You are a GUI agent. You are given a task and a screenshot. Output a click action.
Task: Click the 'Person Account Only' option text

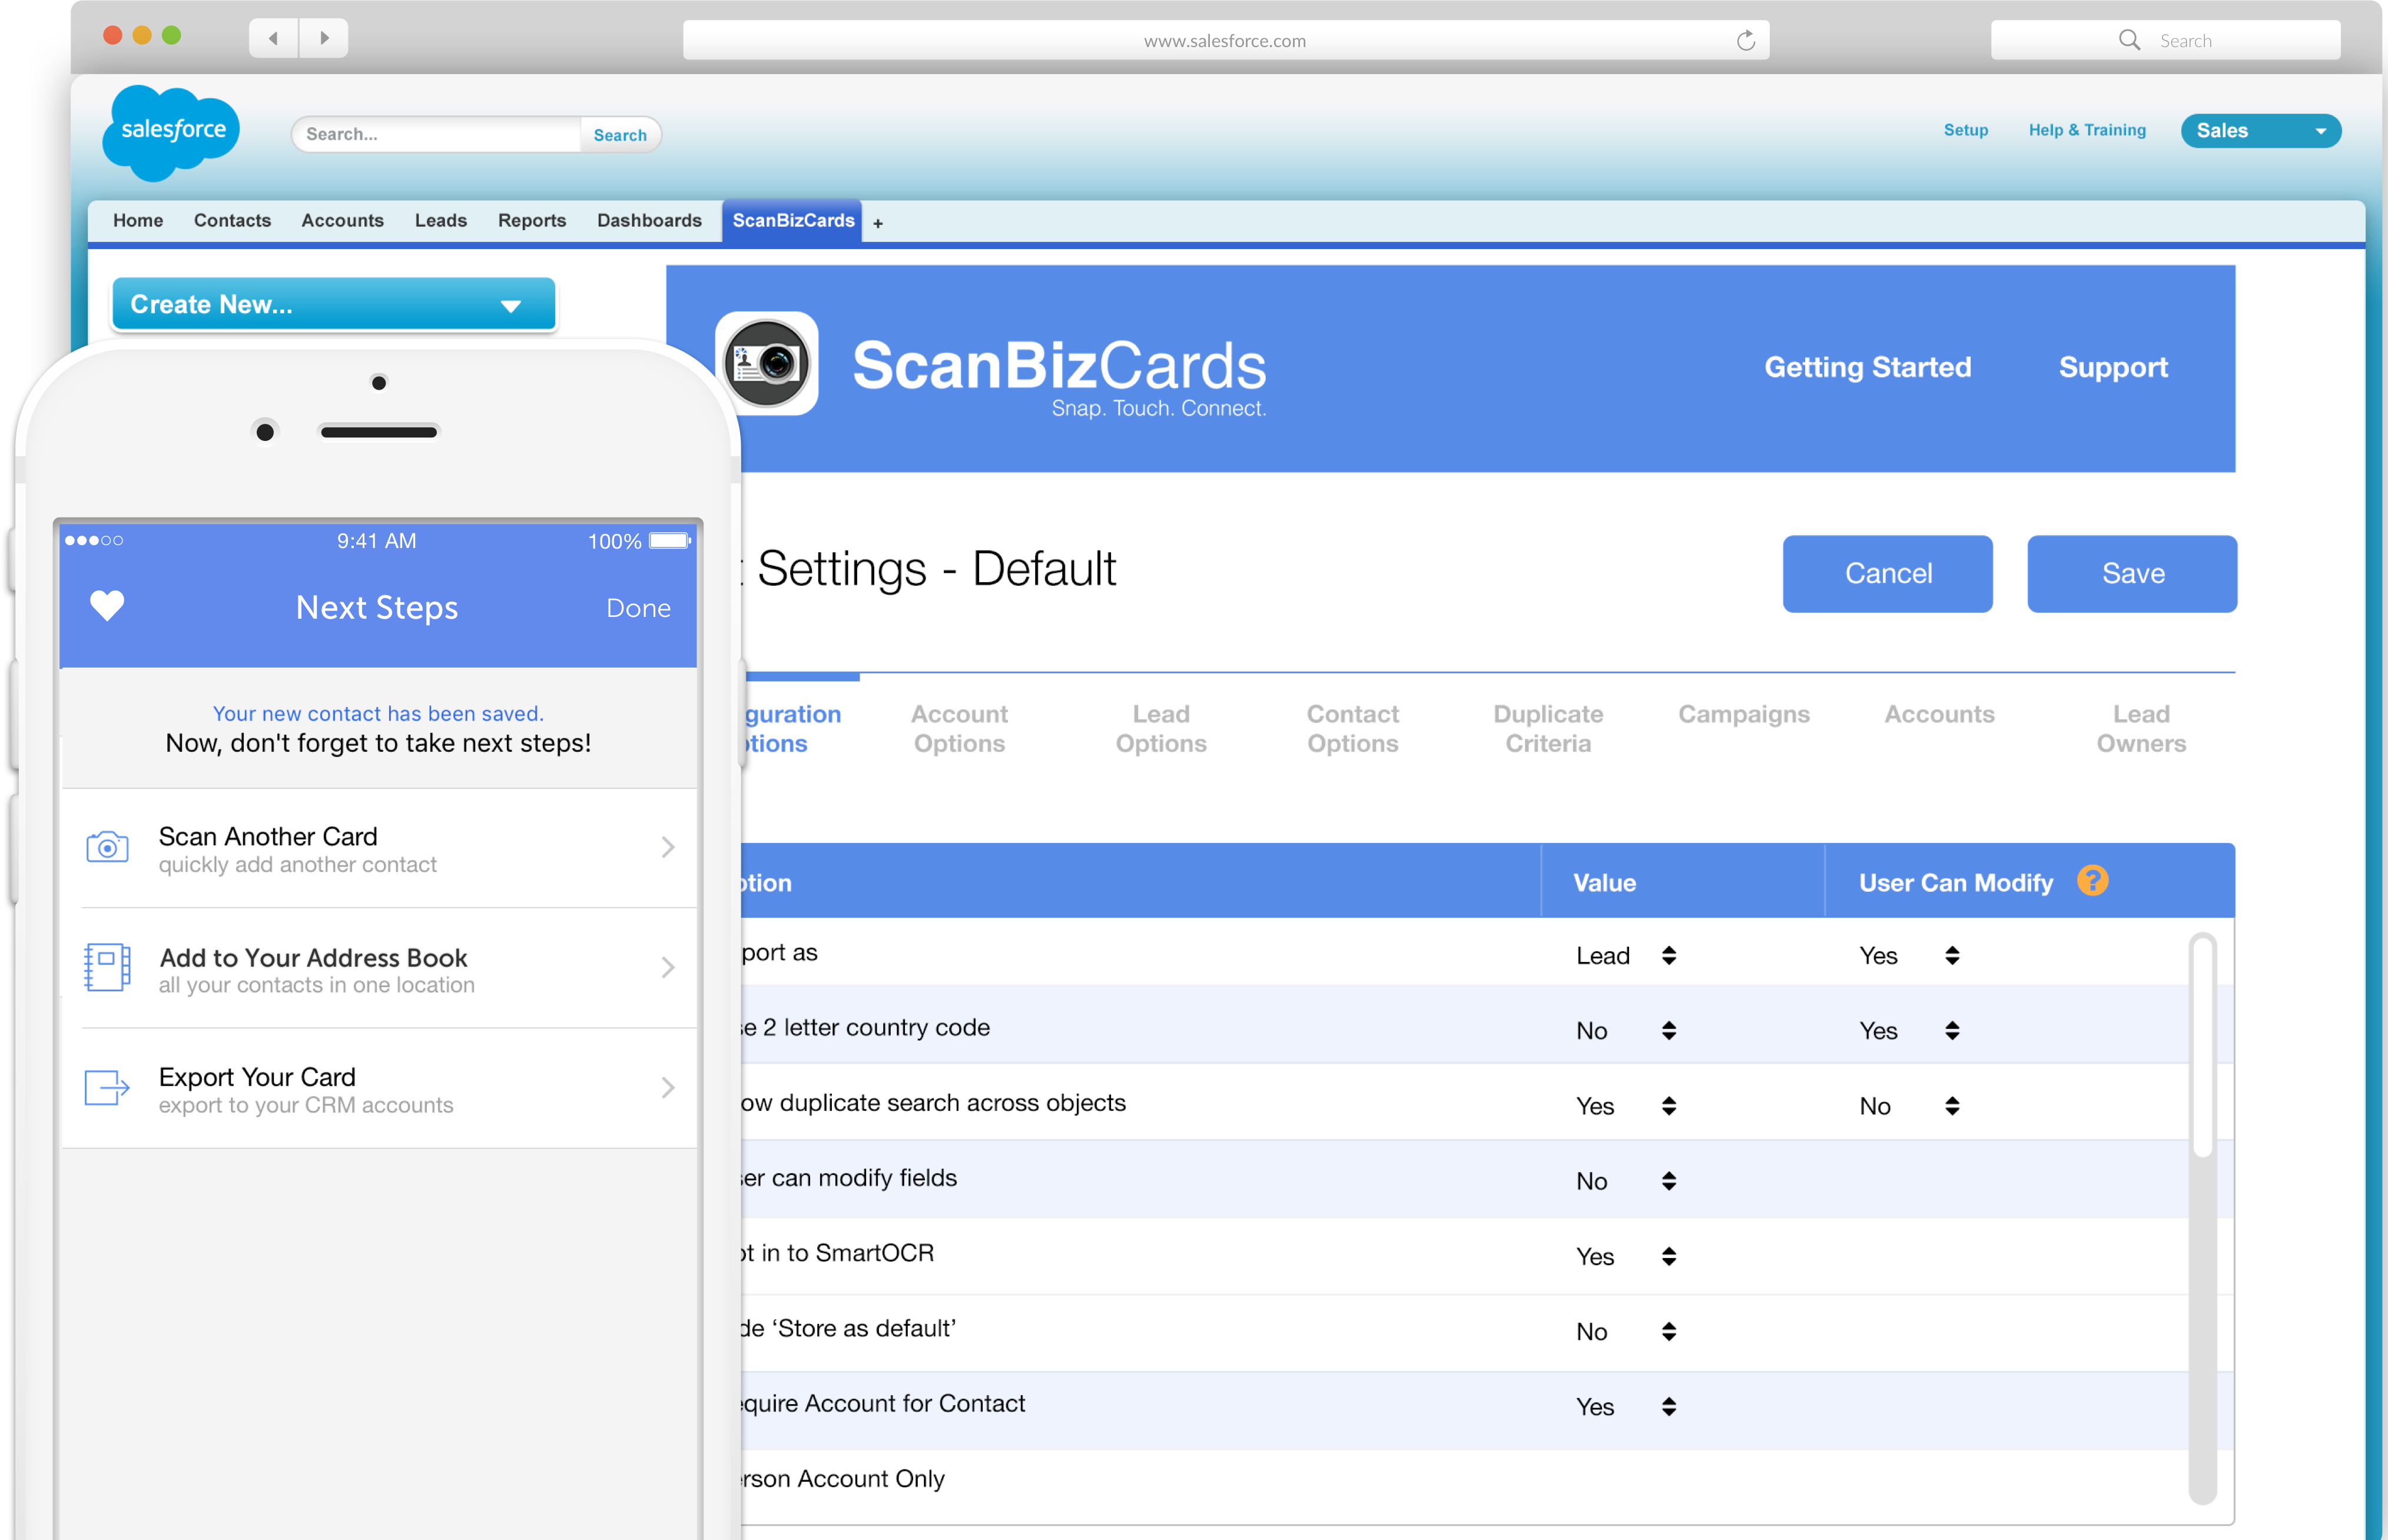(x=842, y=1478)
